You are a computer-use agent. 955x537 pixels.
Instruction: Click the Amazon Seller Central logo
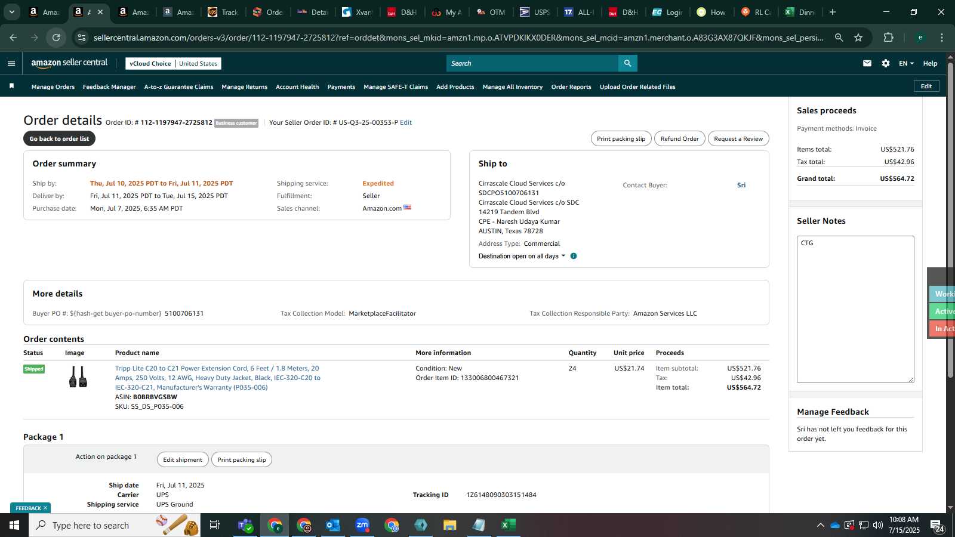point(69,63)
